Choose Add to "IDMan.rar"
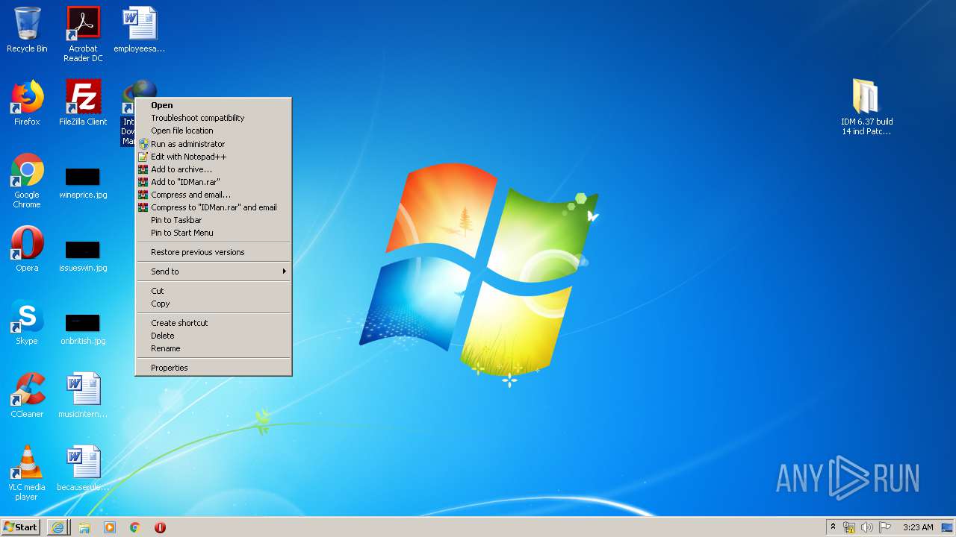This screenshot has height=537, width=956. [214, 182]
